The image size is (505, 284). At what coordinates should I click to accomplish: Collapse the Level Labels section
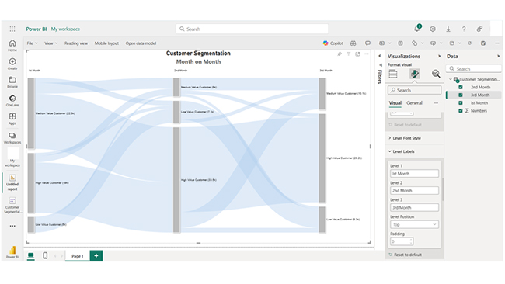[402, 151]
